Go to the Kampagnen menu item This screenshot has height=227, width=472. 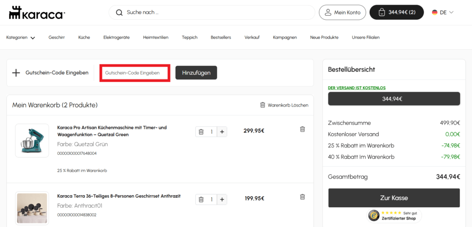285,38
